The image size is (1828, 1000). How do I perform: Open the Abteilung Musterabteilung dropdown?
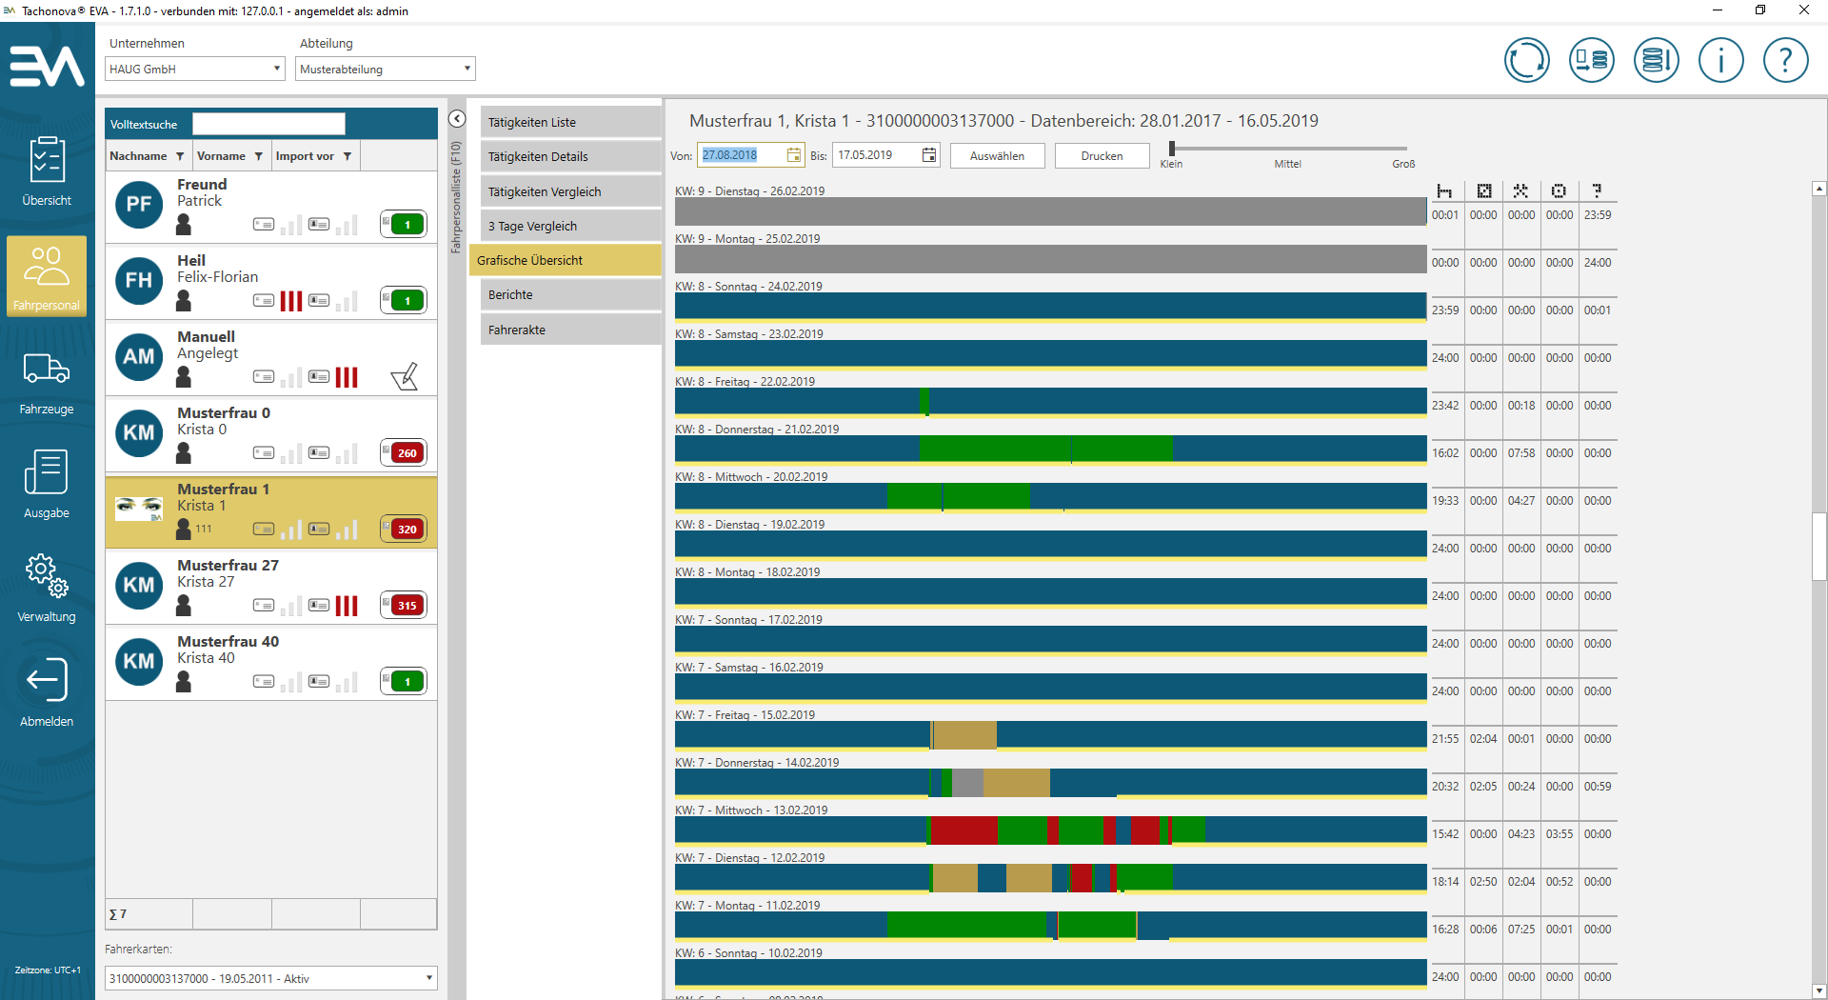[x=467, y=69]
